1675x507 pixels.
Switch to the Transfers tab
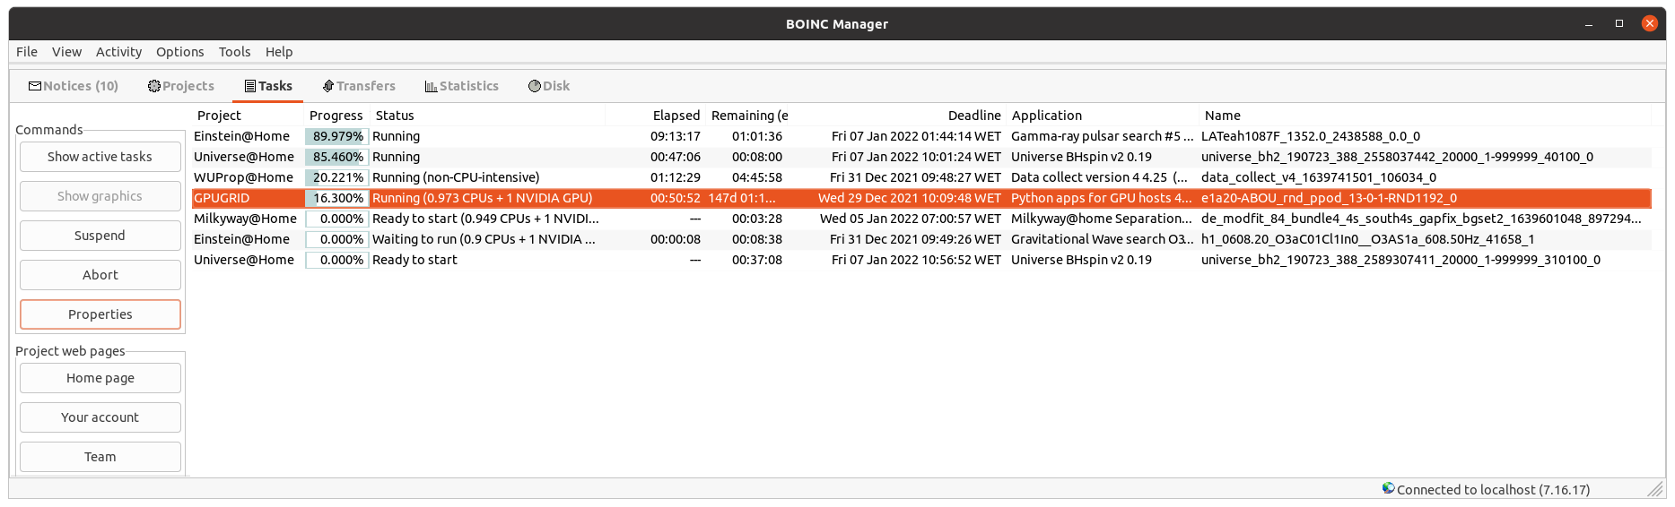(x=359, y=86)
